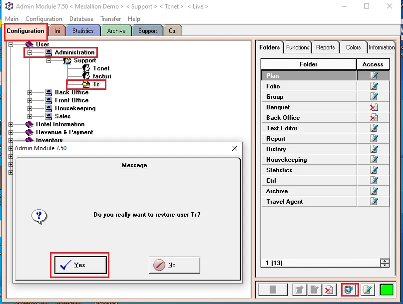Click the Admin Module app icon in title bar
403x304 pixels.
[x=9, y=6]
